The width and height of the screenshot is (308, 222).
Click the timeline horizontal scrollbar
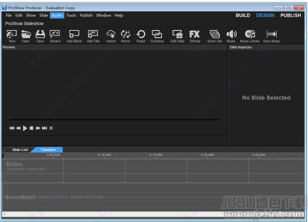coord(153,214)
